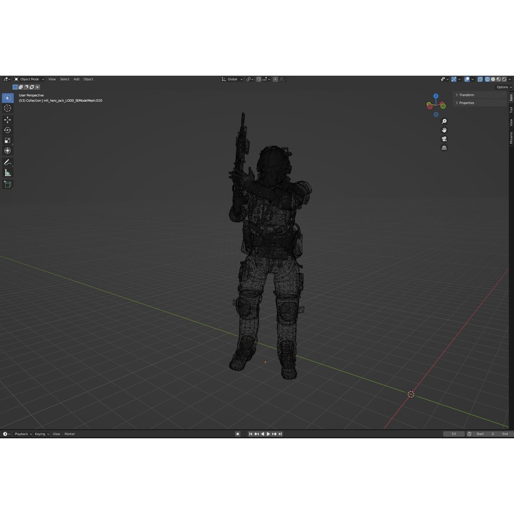The image size is (514, 514).
Task: Expand the Properties panel
Action: pyautogui.click(x=480, y=103)
